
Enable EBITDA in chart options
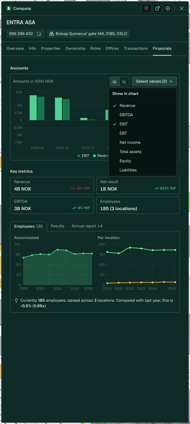coord(143,115)
